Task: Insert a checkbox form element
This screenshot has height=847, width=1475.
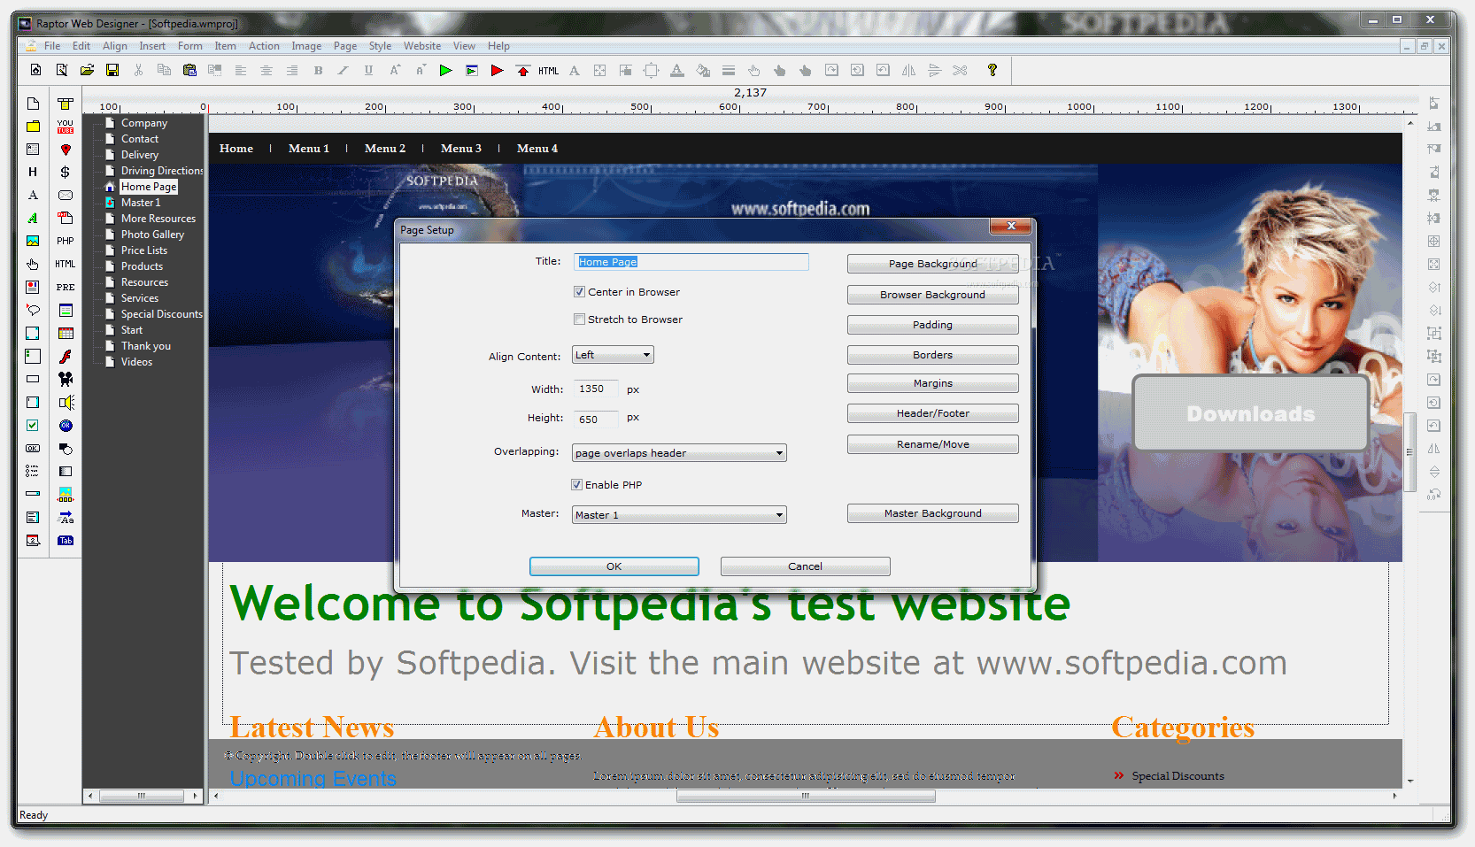Action: tap(33, 425)
